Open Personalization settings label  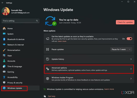coord(14,50)
